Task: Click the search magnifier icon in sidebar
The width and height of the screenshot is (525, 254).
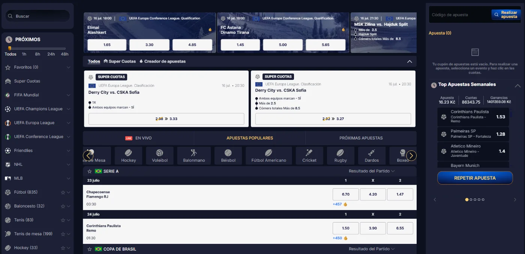Action: 10,16
